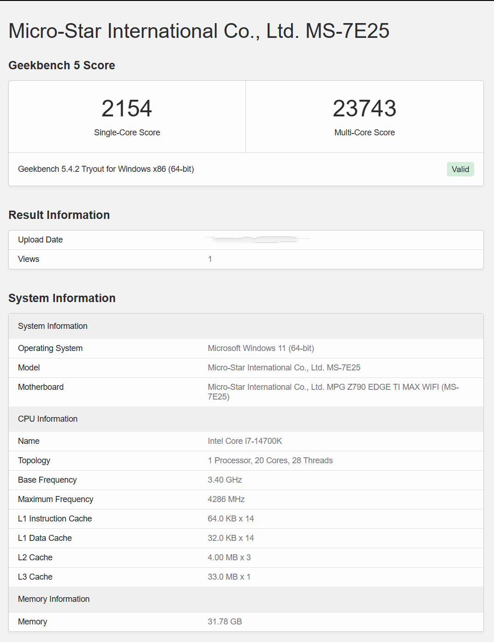Screen dimensions: 494x642
Task: Click the Microsoft Windows 11 operating system value
Action: point(261,348)
